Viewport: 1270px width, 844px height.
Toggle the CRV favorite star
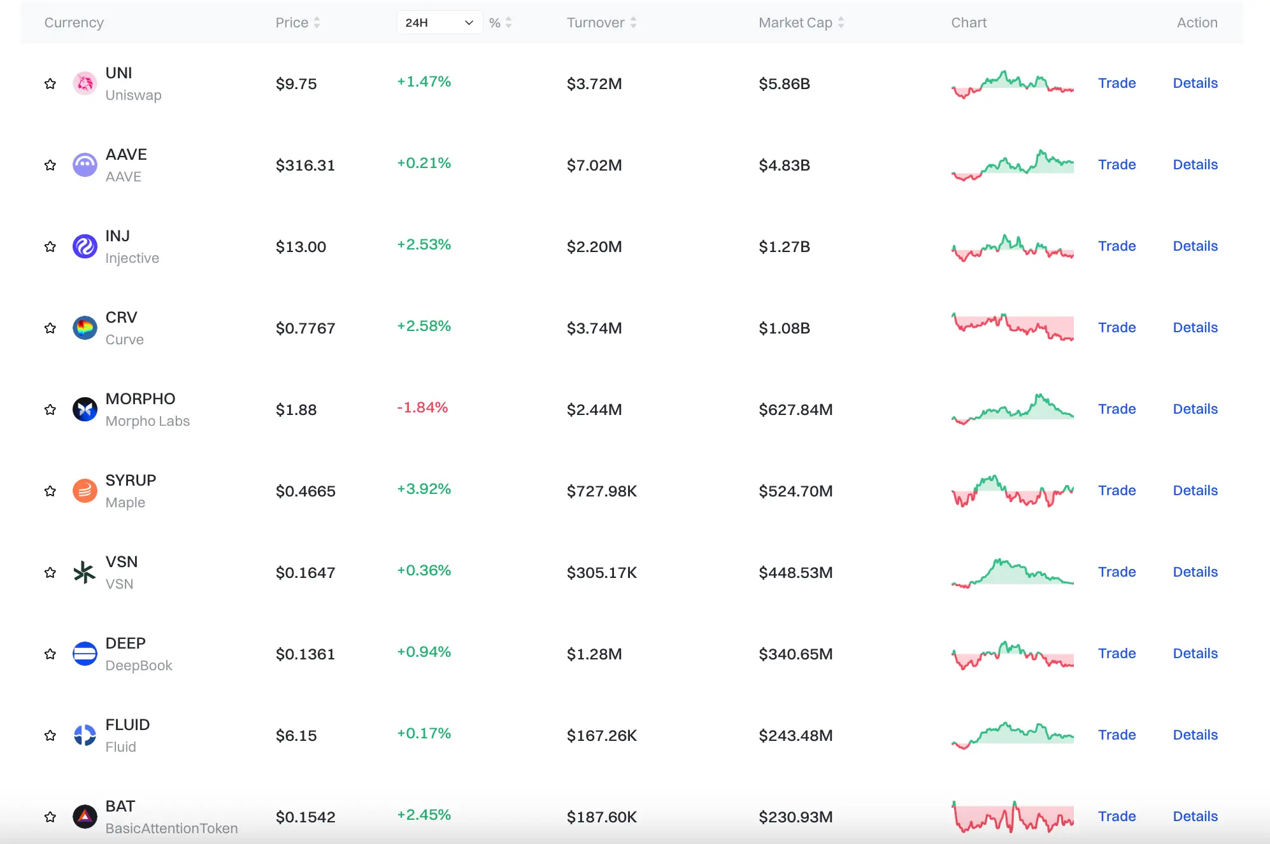pyautogui.click(x=50, y=328)
